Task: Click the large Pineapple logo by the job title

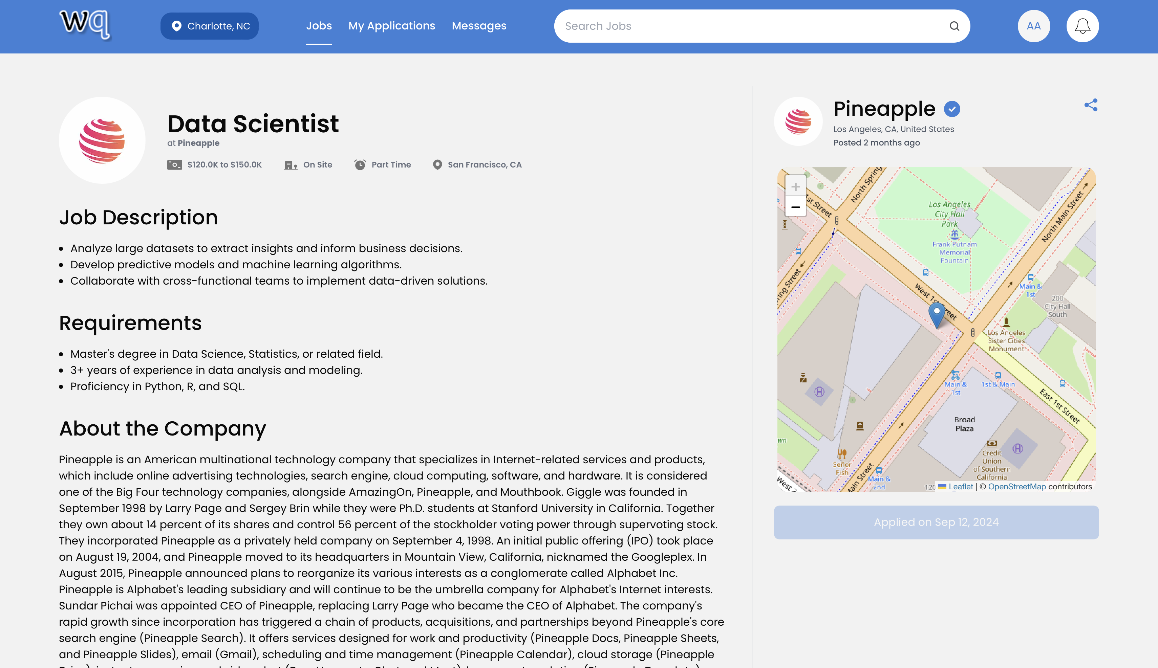Action: [102, 140]
